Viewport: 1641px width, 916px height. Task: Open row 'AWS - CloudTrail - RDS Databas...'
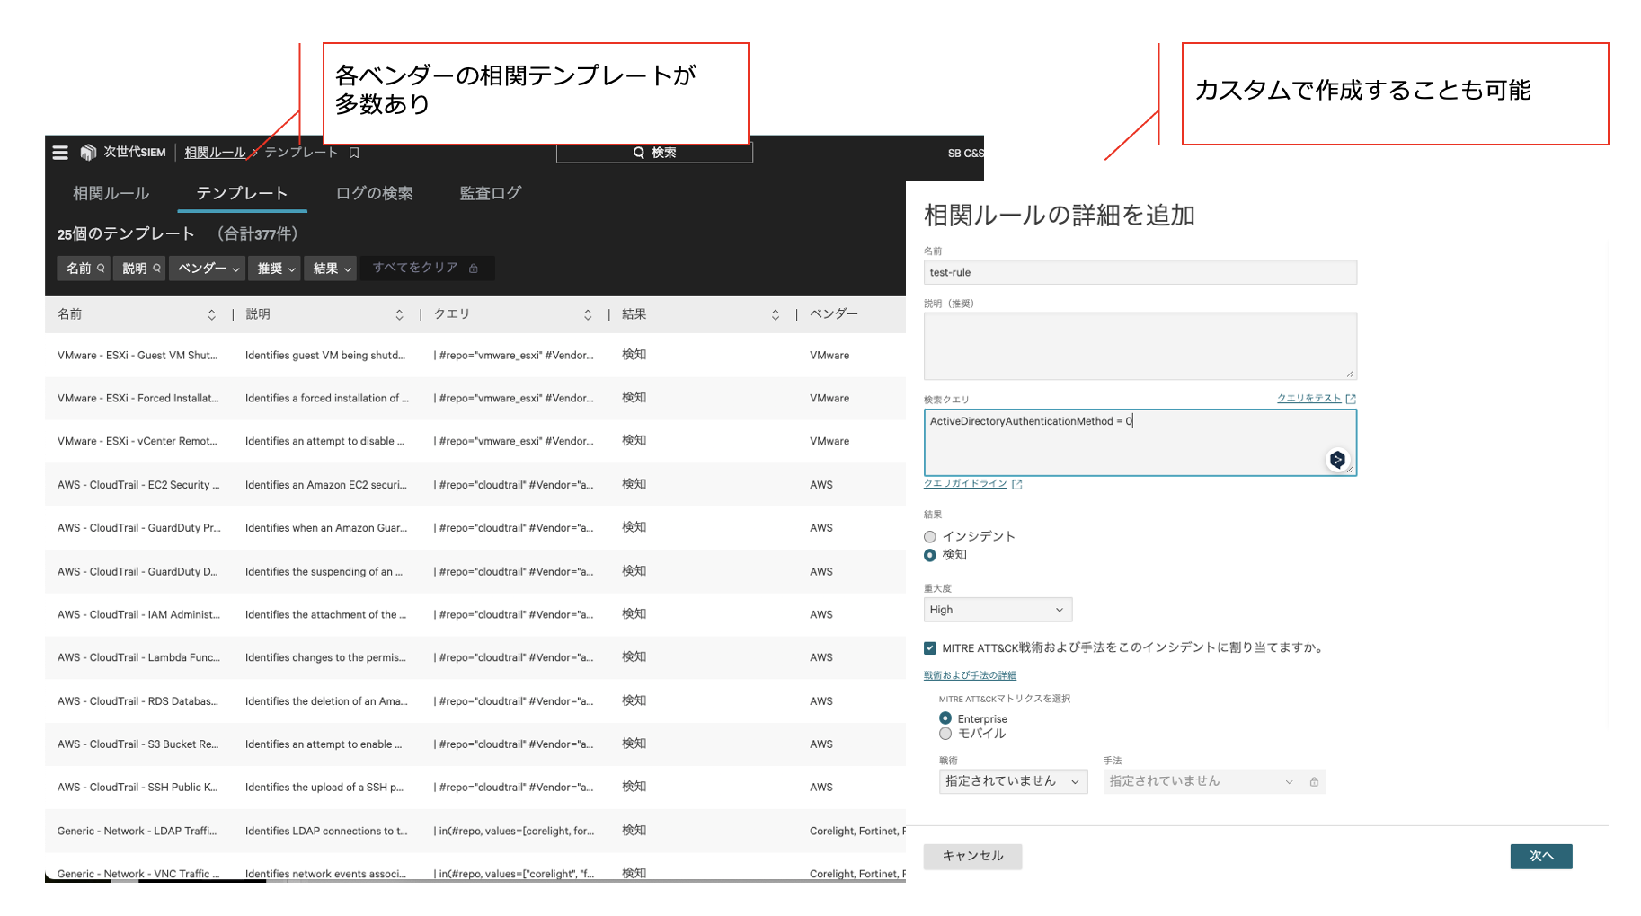(x=475, y=701)
